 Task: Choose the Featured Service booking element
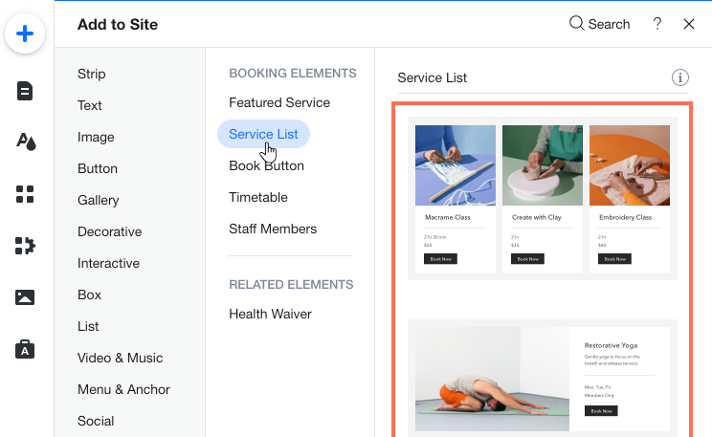[x=279, y=102]
